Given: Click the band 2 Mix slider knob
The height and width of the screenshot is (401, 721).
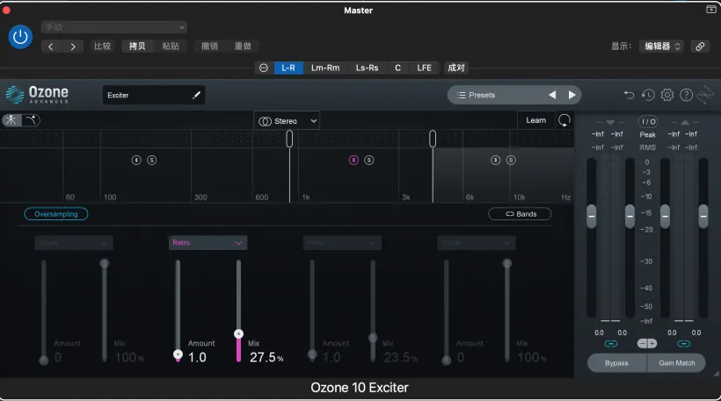Looking at the screenshot, I should point(238,333).
